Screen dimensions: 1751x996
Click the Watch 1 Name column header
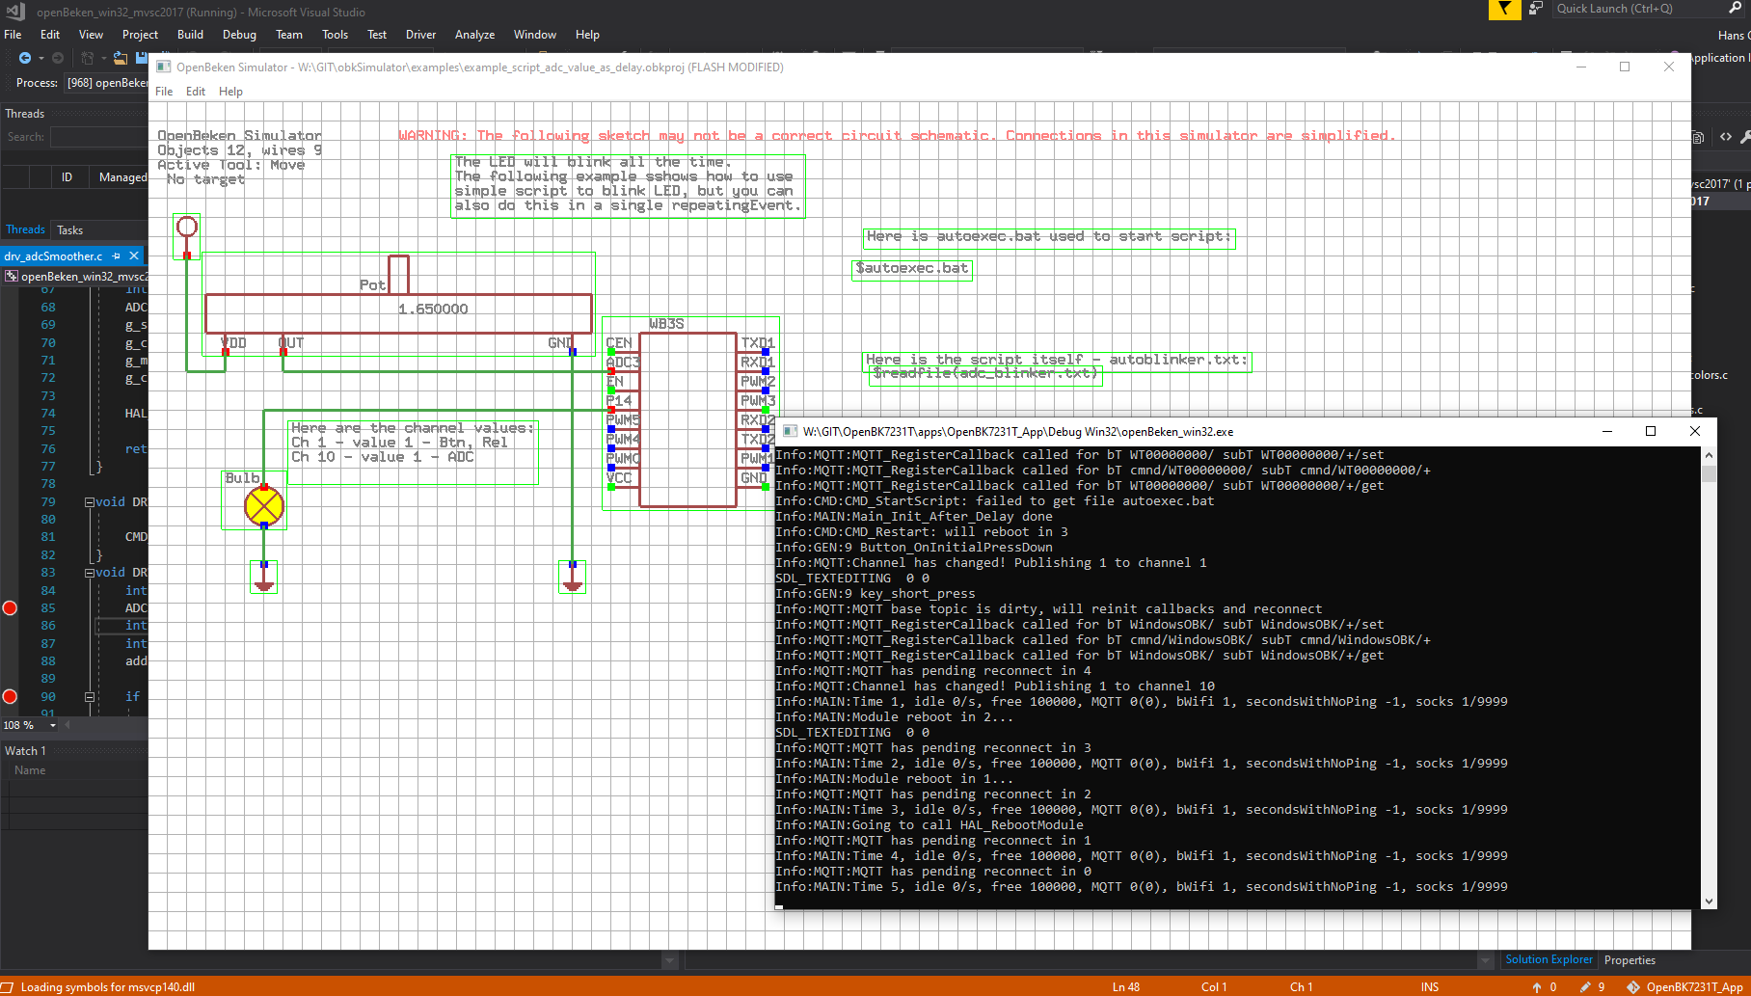click(30, 770)
